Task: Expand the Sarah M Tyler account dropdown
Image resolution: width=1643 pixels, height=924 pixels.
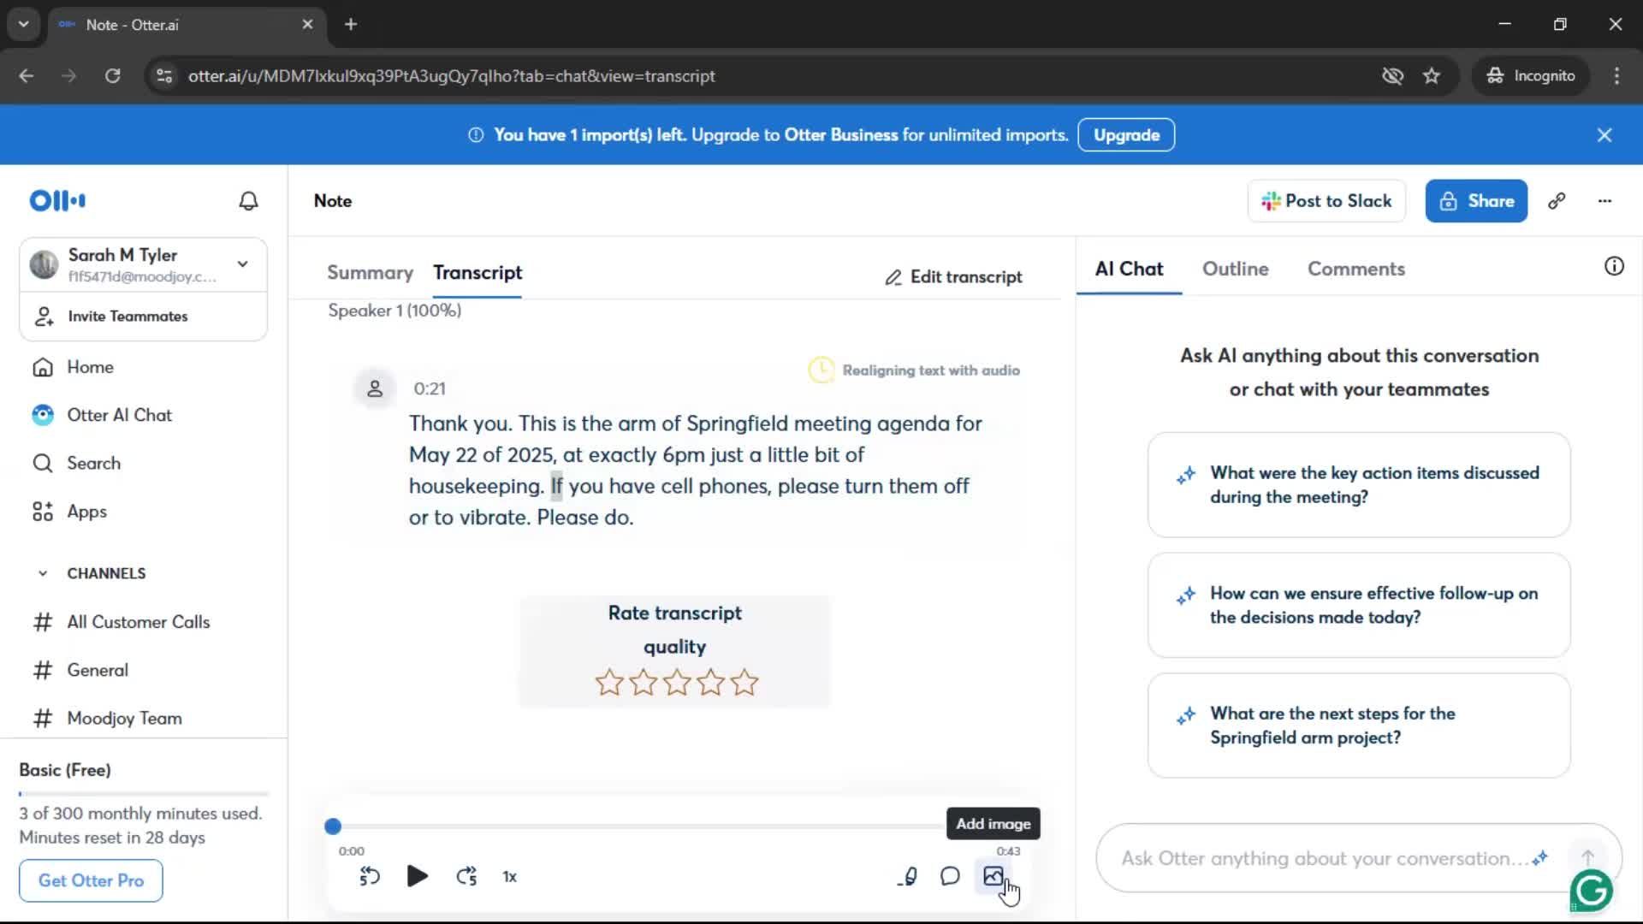Action: click(x=243, y=264)
